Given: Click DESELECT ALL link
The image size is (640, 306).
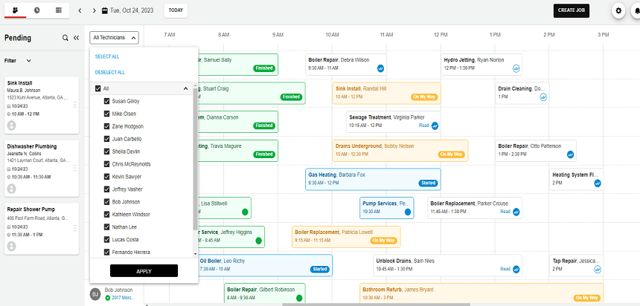Looking at the screenshot, I should 110,73.
